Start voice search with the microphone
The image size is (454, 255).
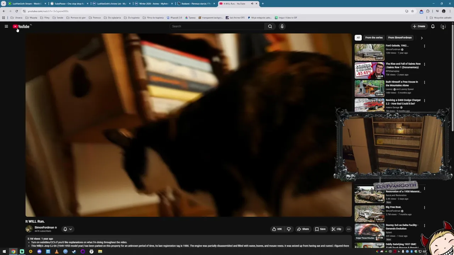pos(282,26)
